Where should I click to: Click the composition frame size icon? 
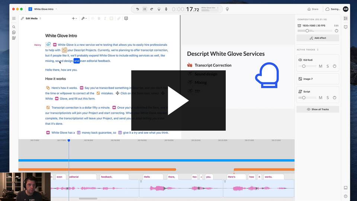[299, 26]
